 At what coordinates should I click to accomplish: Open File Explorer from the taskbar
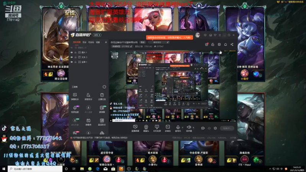tap(82, 169)
